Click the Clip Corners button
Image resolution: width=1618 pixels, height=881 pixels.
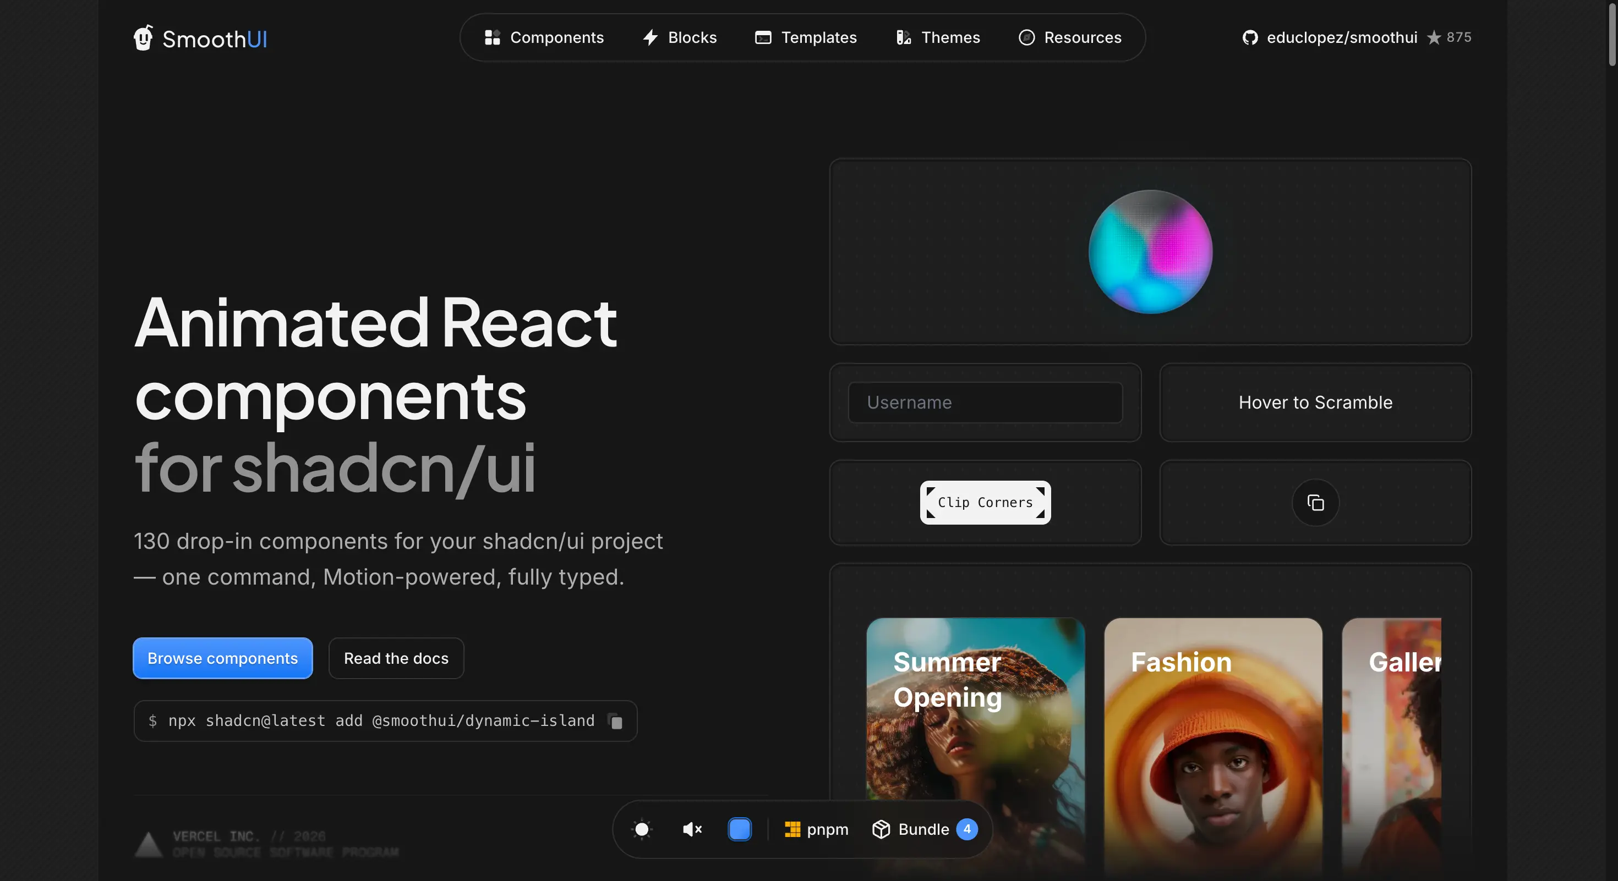tap(985, 503)
